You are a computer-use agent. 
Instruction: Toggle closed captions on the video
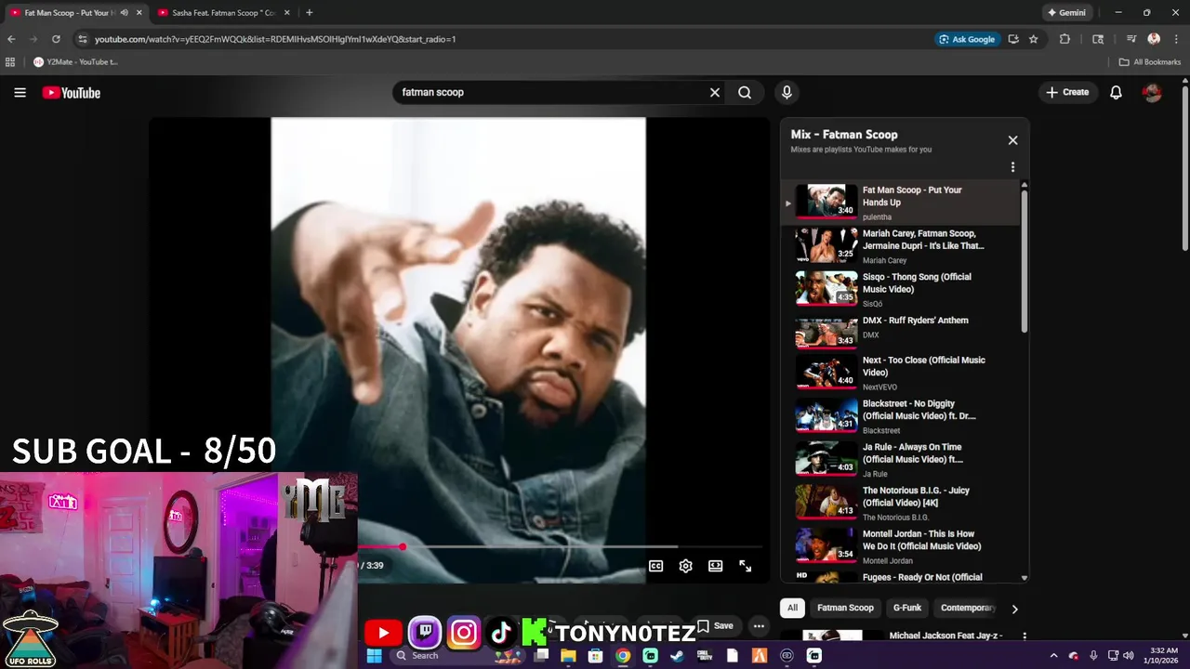coord(655,566)
